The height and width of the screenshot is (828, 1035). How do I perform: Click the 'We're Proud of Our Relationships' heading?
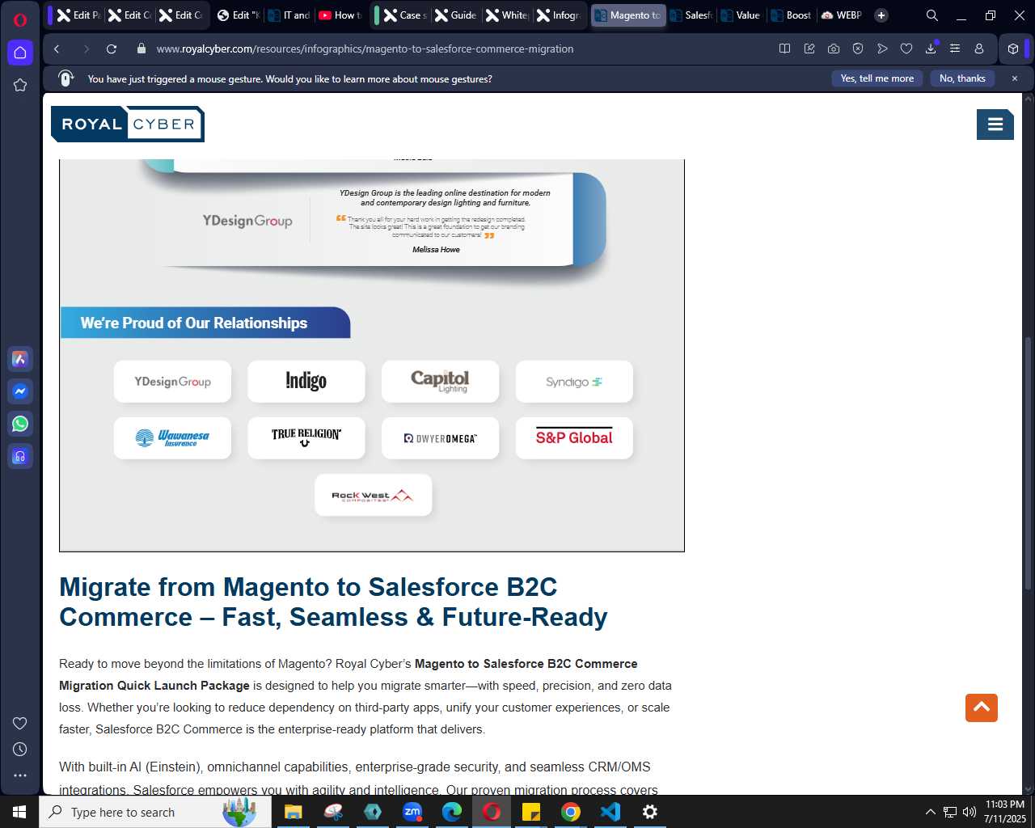(194, 323)
